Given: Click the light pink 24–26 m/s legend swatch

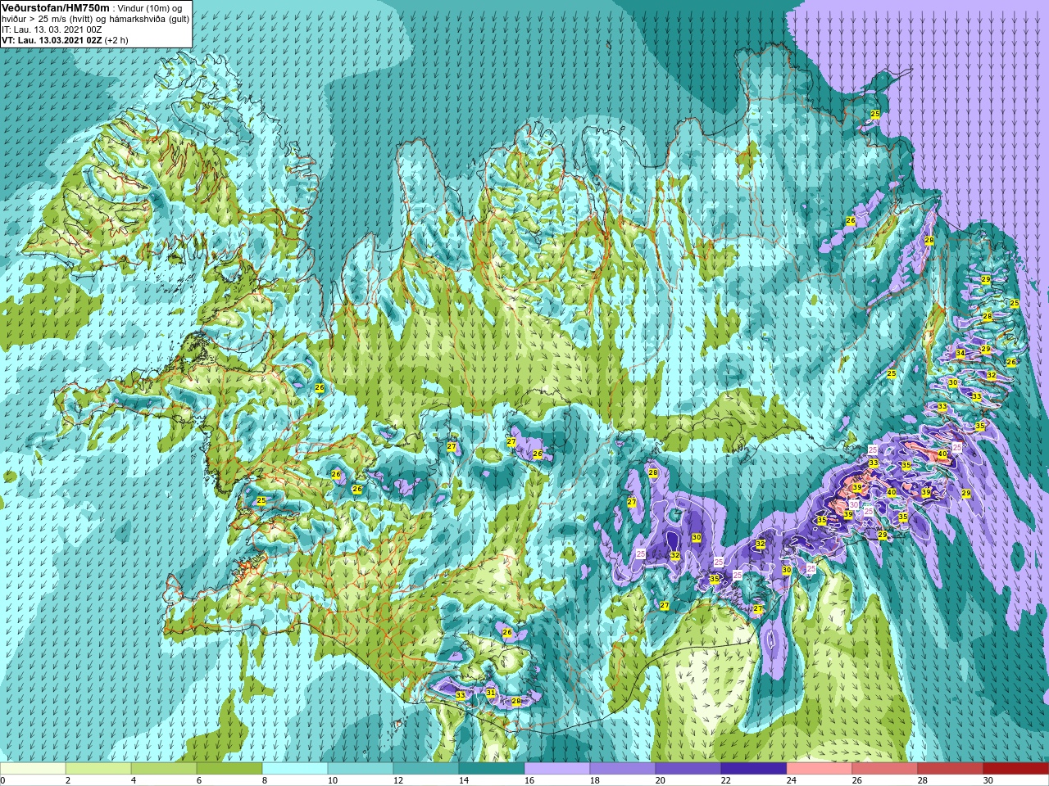Looking at the screenshot, I should click(820, 769).
